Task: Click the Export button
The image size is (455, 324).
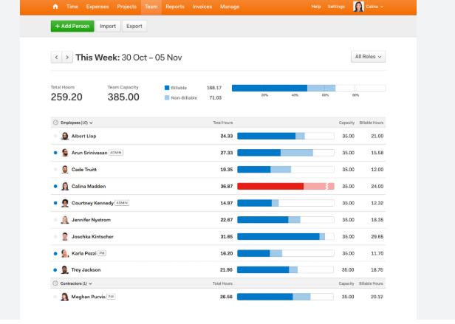Action: pos(134,26)
